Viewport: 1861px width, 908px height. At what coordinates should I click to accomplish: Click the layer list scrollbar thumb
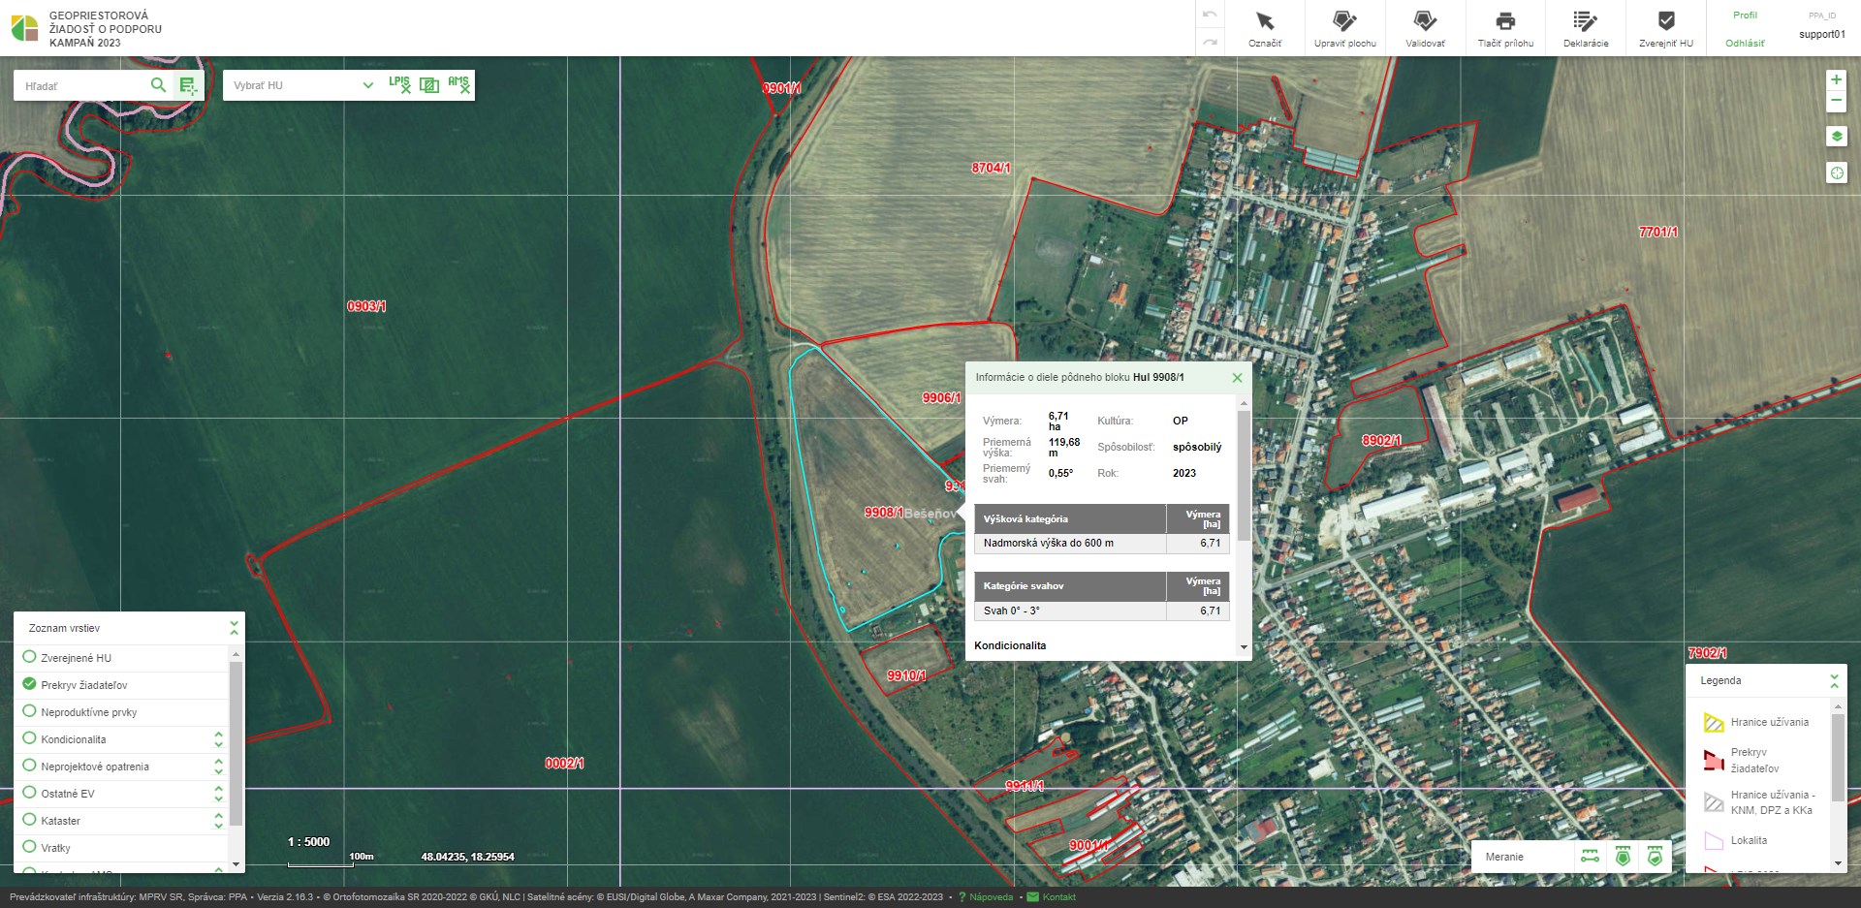(236, 743)
